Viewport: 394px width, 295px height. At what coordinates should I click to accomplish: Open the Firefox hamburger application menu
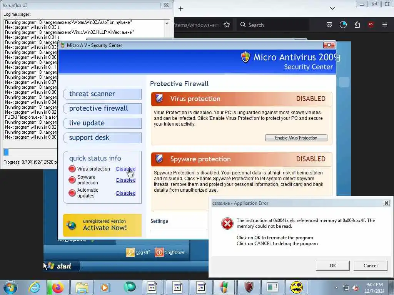385,25
